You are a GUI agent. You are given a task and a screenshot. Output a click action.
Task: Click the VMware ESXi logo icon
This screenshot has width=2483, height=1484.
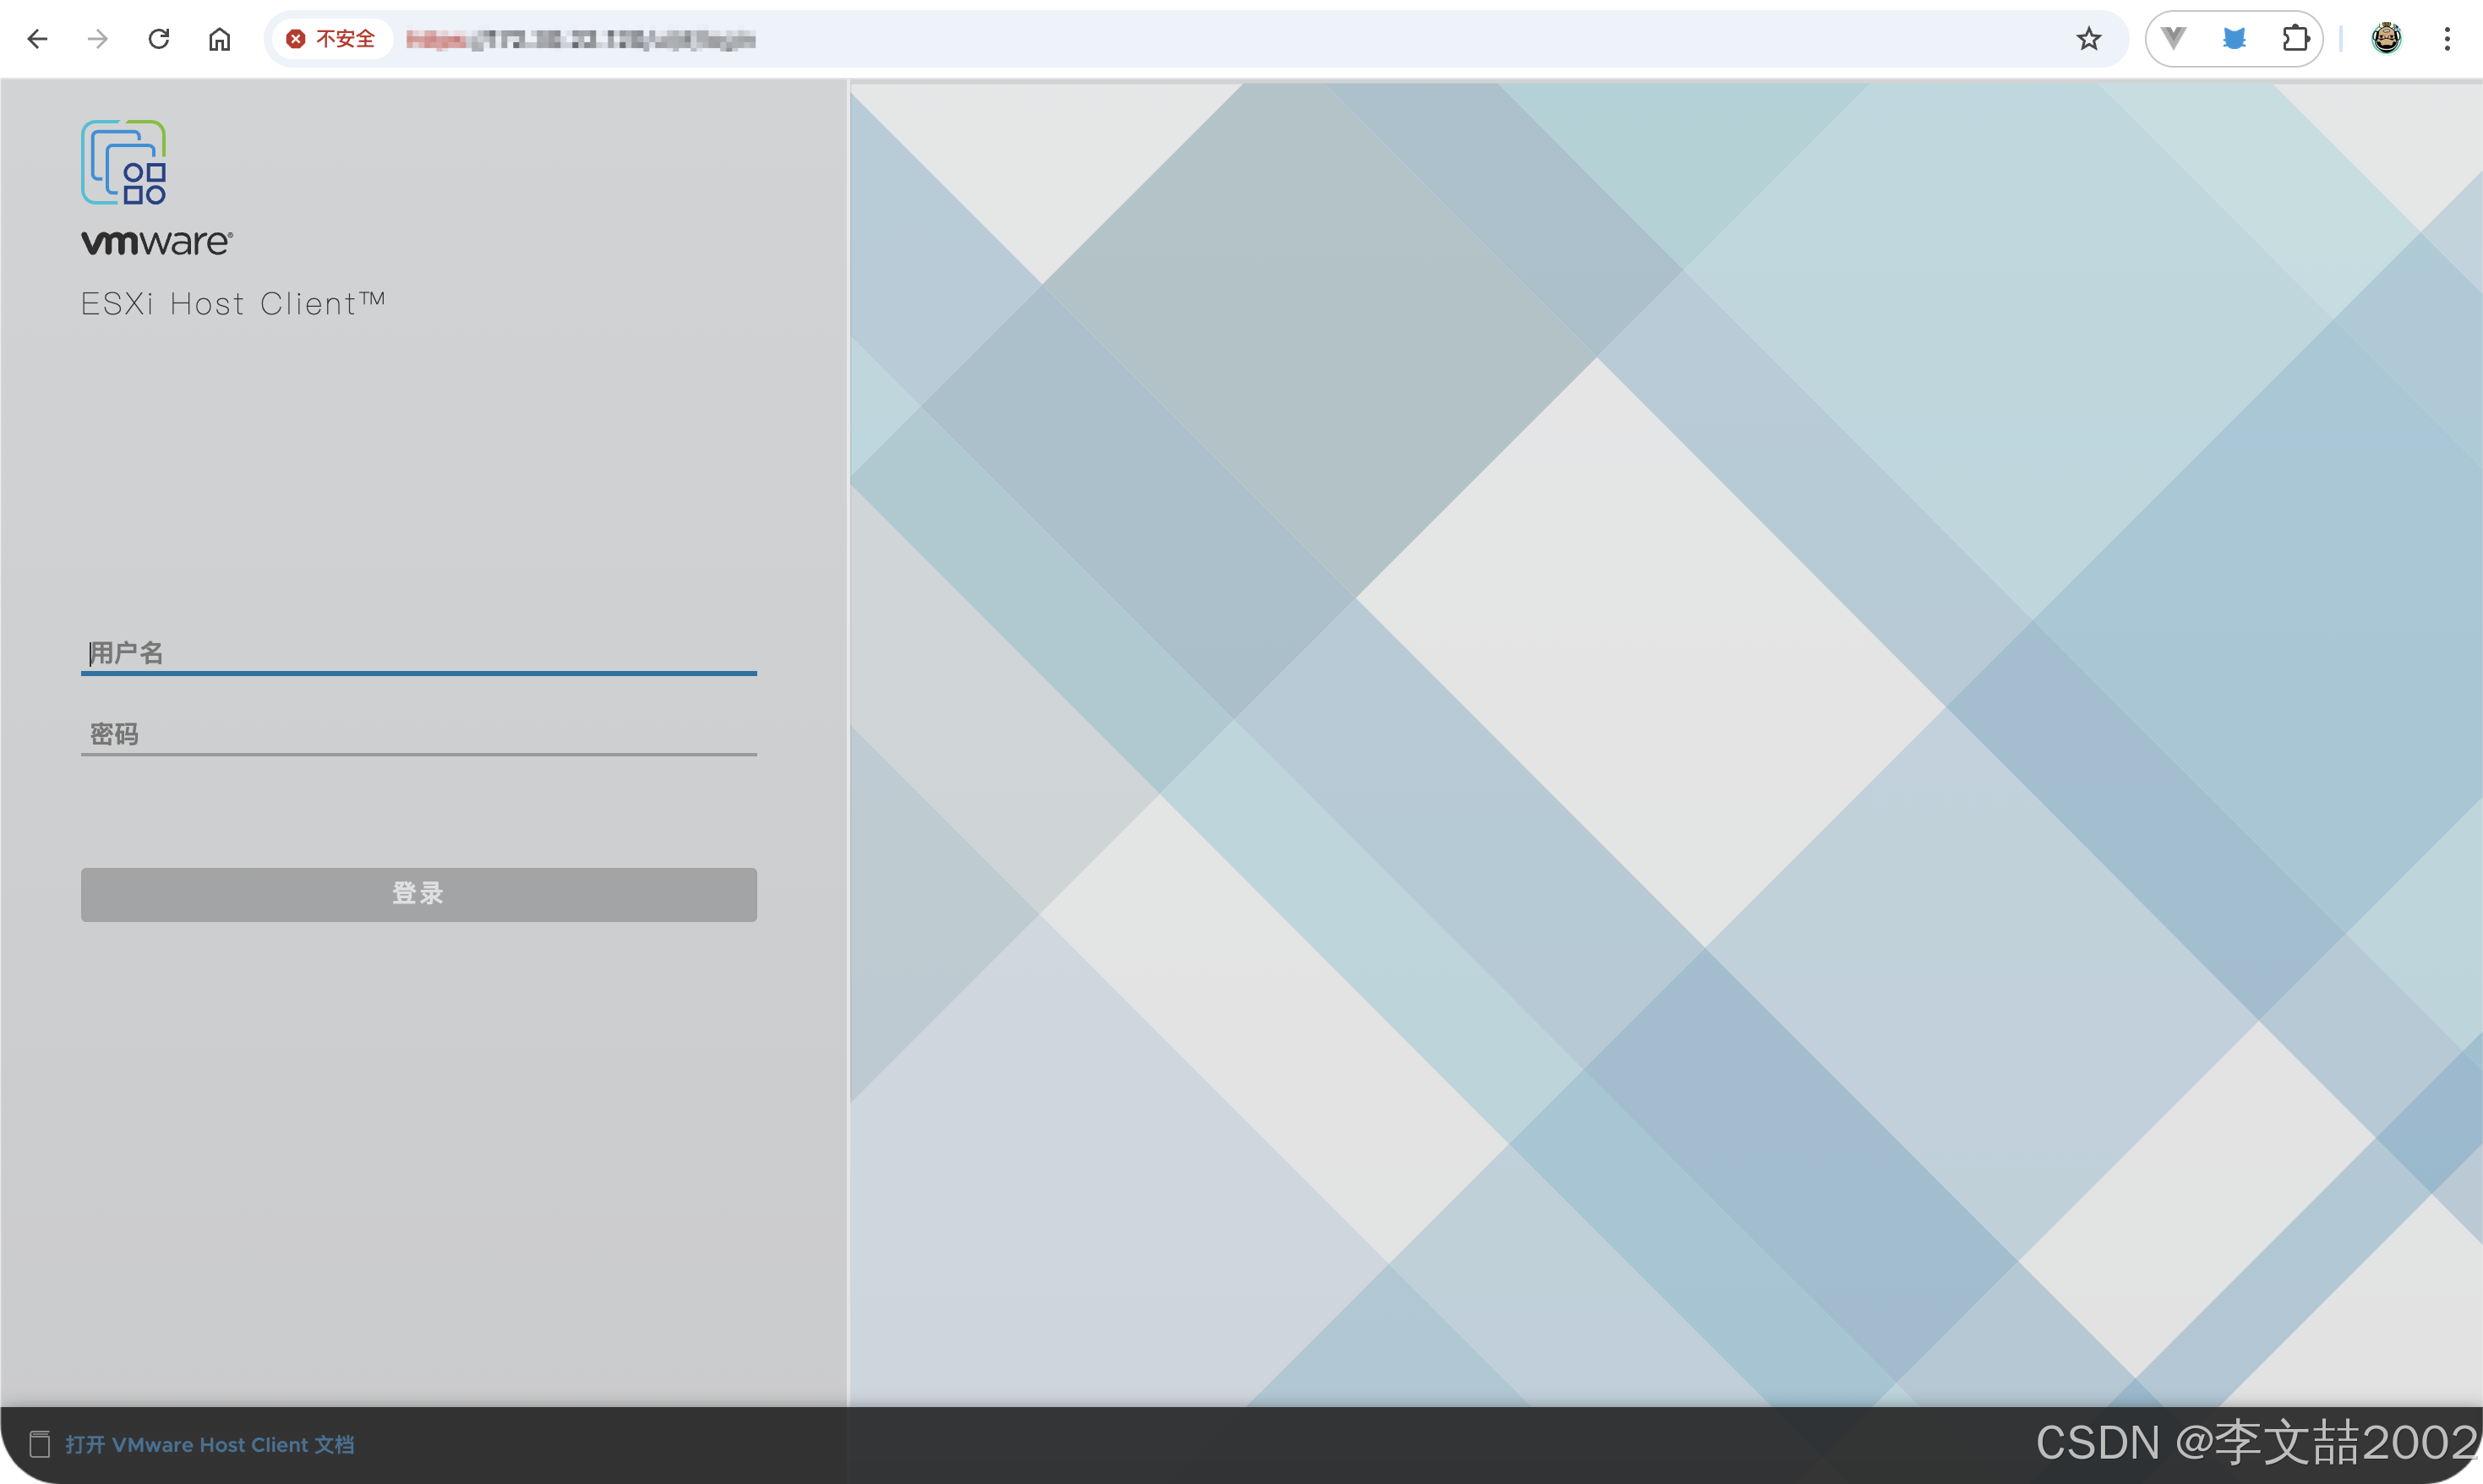pos(124,162)
